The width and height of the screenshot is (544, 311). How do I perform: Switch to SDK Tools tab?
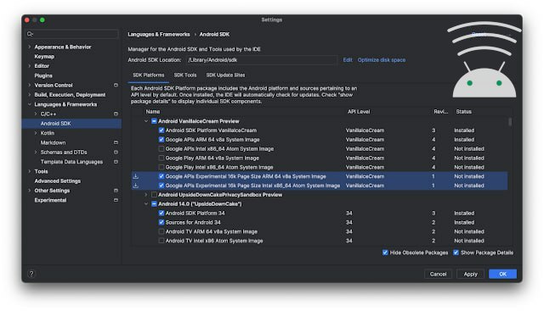[x=185, y=75]
